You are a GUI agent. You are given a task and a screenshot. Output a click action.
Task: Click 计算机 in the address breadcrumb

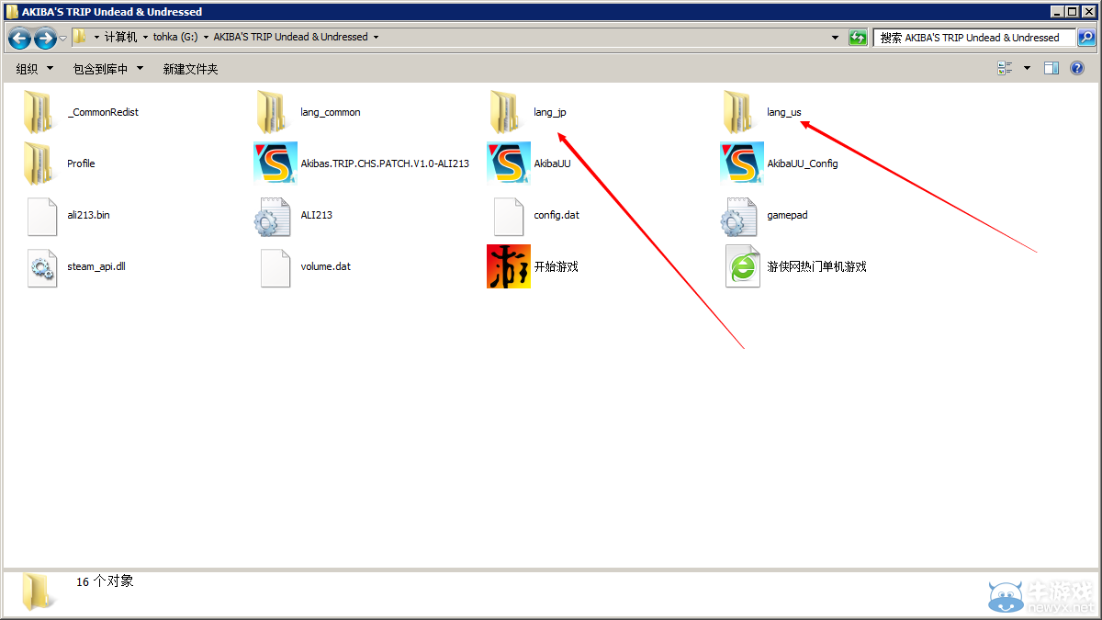pos(121,38)
